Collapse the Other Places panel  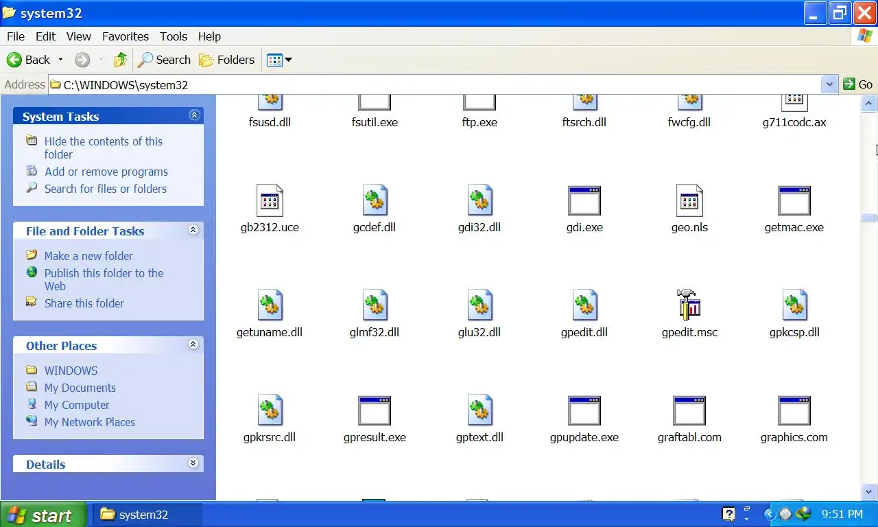[194, 344]
